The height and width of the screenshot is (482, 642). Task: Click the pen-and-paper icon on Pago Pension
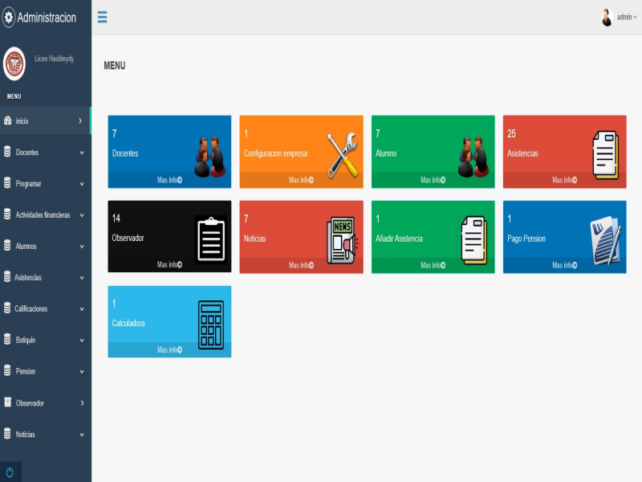click(x=605, y=239)
